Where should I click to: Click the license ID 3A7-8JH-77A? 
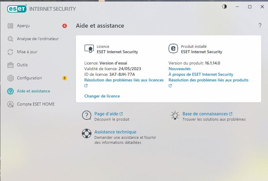click(x=122, y=74)
